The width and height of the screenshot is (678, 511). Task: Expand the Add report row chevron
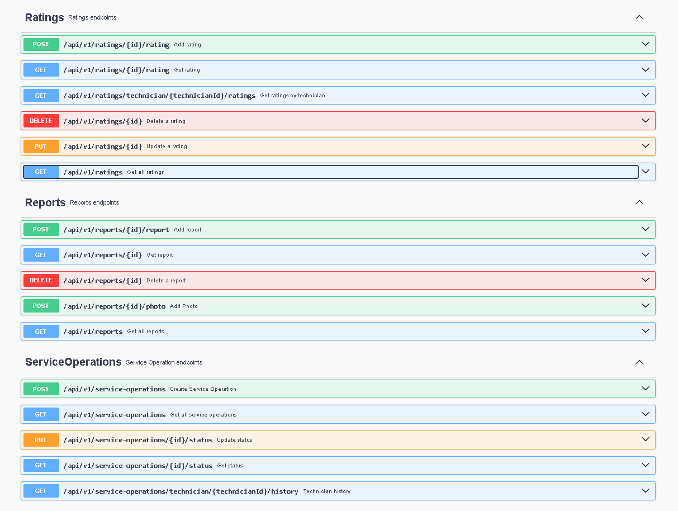(x=646, y=229)
